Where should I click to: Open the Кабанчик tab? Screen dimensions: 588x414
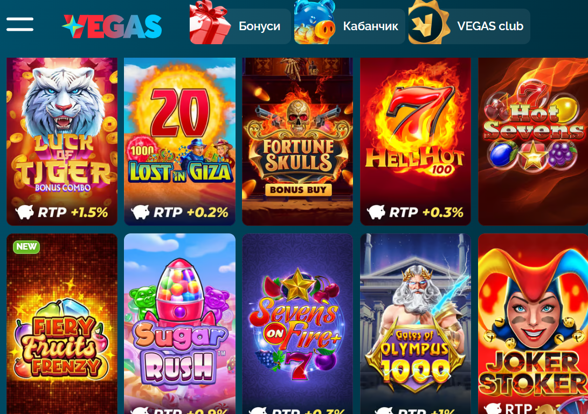350,26
